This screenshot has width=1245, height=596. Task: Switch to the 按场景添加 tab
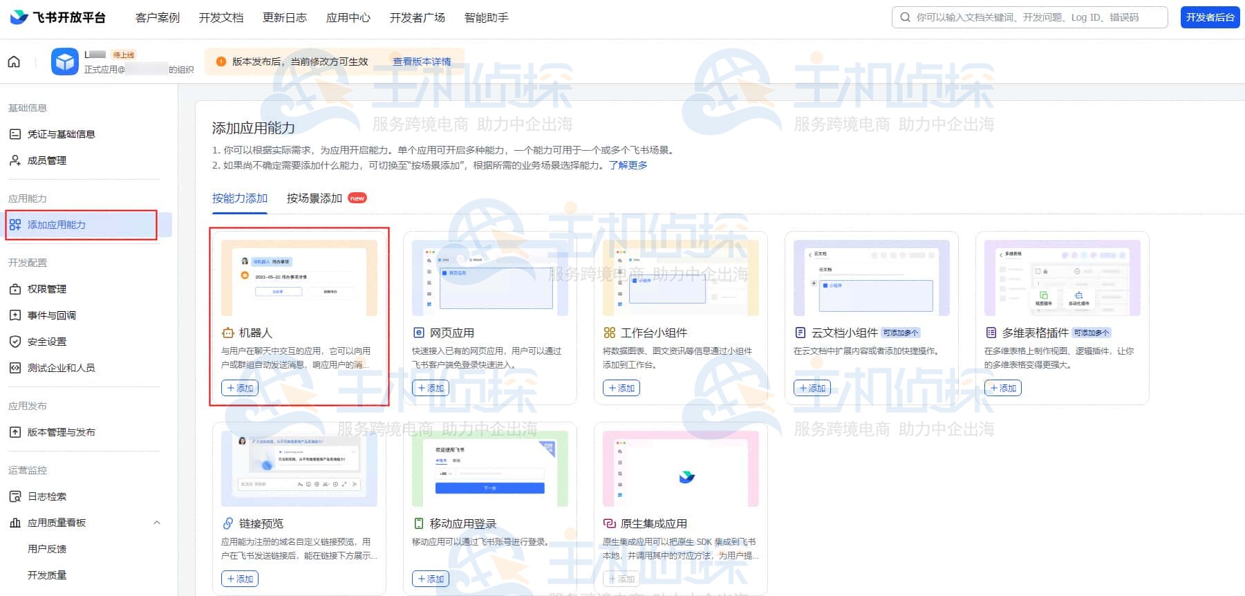click(x=315, y=198)
